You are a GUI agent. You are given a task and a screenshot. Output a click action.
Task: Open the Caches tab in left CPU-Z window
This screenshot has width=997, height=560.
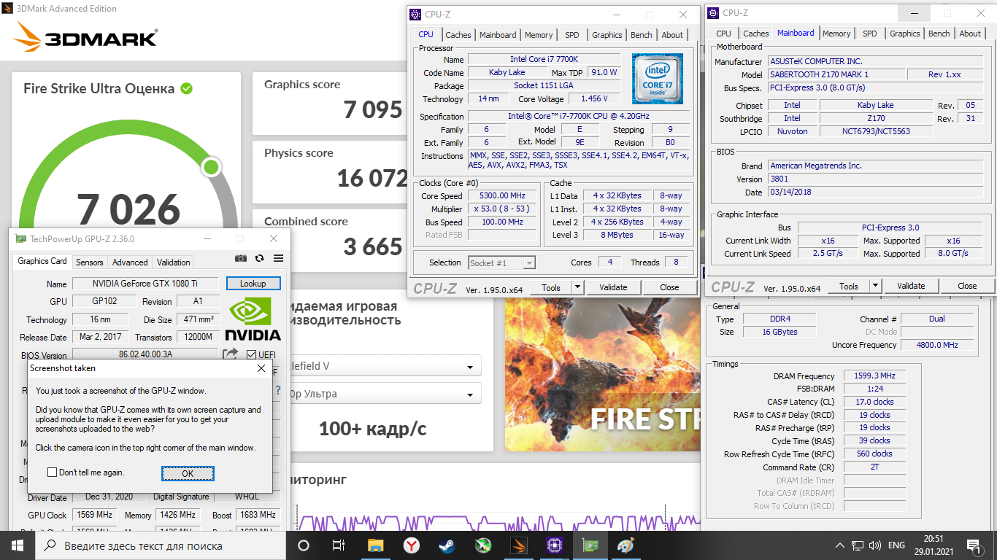pyautogui.click(x=458, y=34)
